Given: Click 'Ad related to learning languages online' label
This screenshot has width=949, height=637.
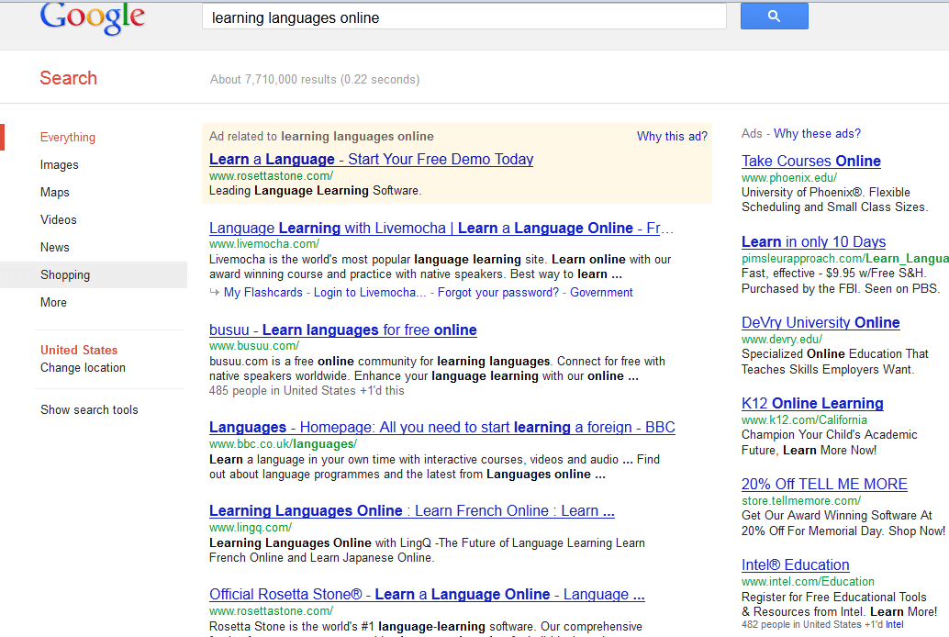Looking at the screenshot, I should pyautogui.click(x=321, y=136).
